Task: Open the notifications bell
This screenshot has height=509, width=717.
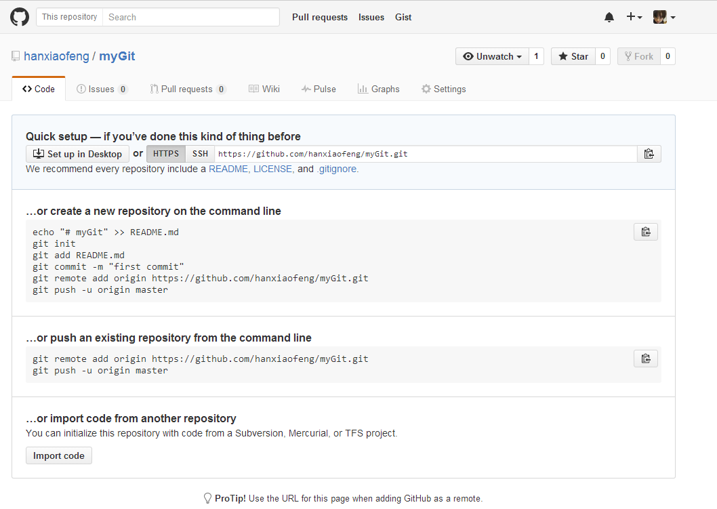Action: point(609,18)
